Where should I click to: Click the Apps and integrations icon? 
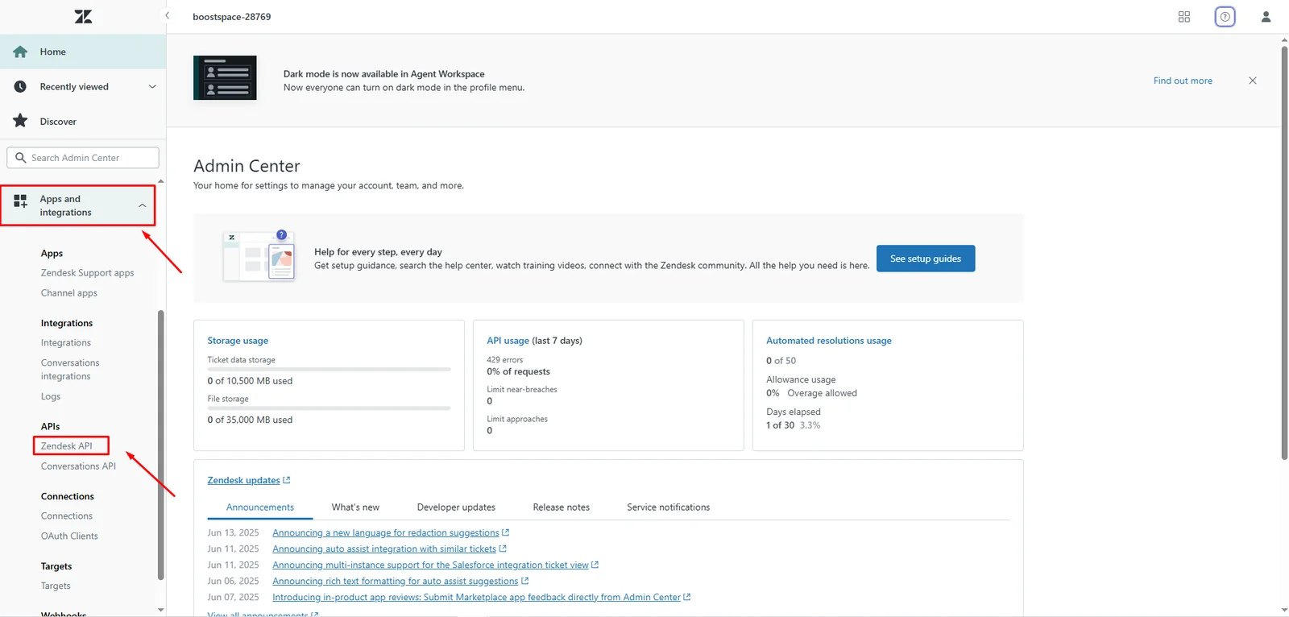coord(21,201)
